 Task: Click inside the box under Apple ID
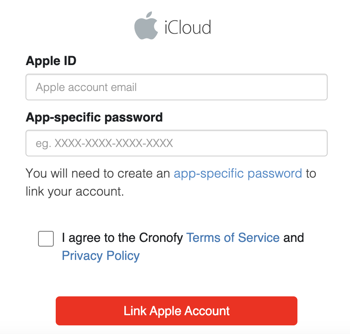point(176,87)
